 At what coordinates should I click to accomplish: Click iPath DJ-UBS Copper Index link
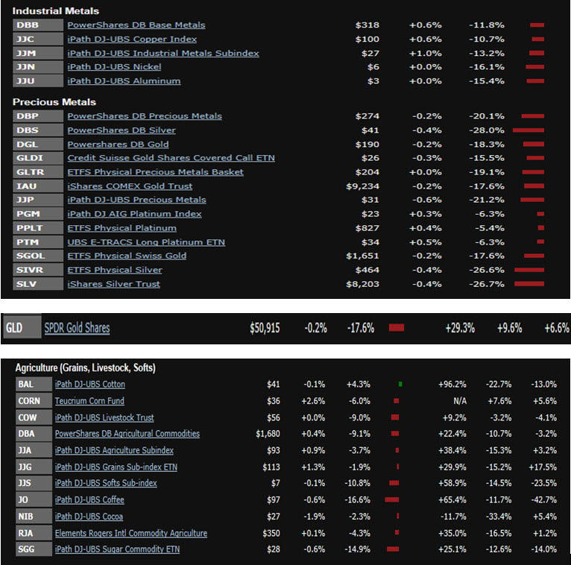click(x=132, y=39)
